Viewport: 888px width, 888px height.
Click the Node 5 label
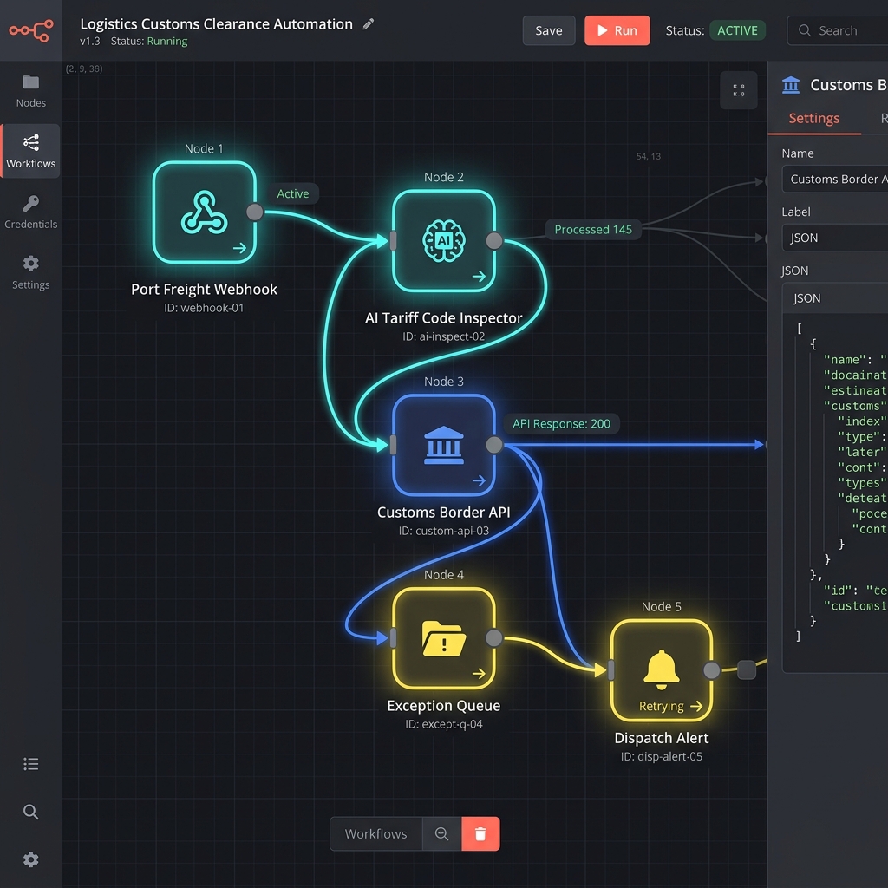click(661, 606)
